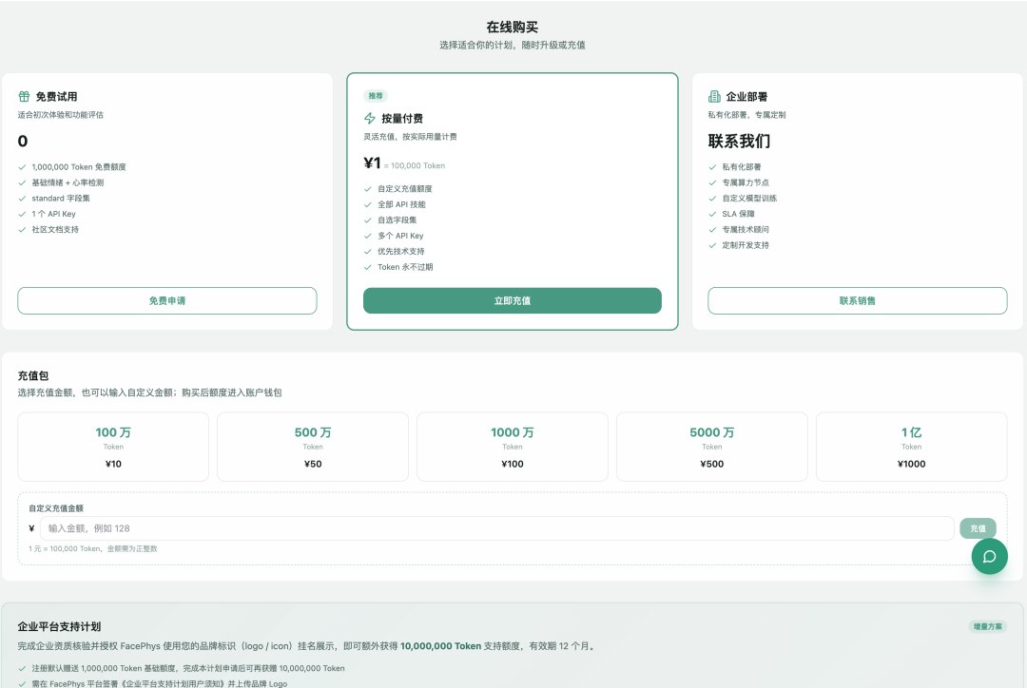Click the 充值 button next to amount field
Viewport: 1027px width, 688px height.
pyautogui.click(x=978, y=528)
